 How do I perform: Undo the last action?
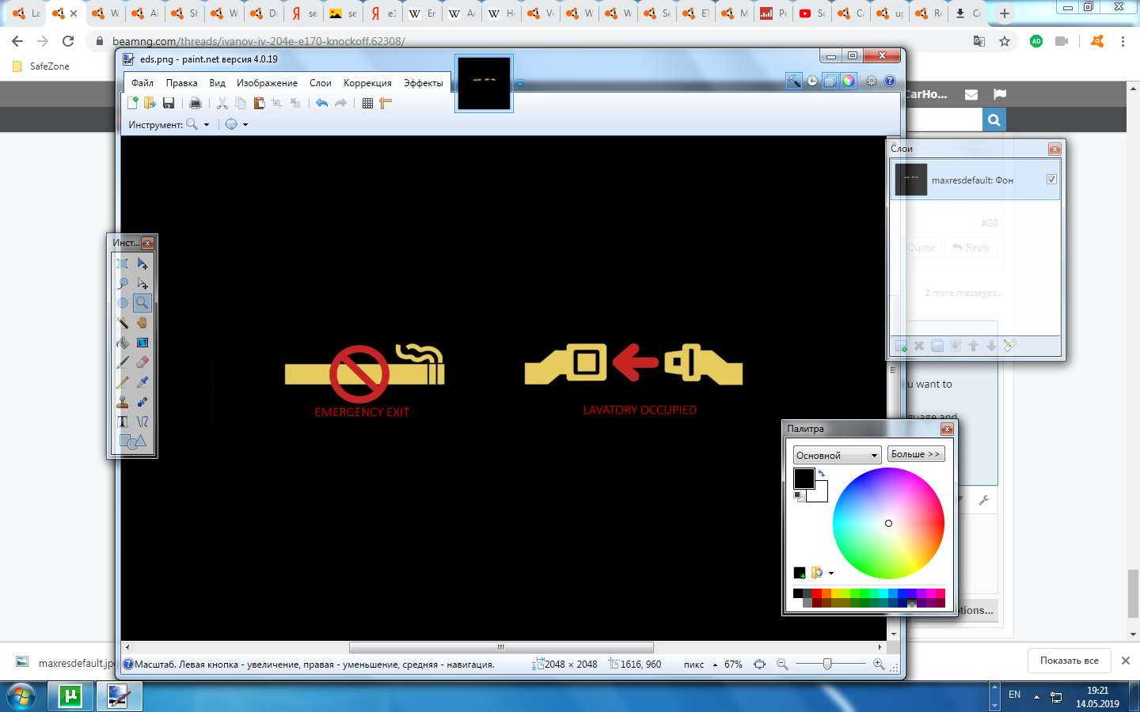pyautogui.click(x=321, y=103)
